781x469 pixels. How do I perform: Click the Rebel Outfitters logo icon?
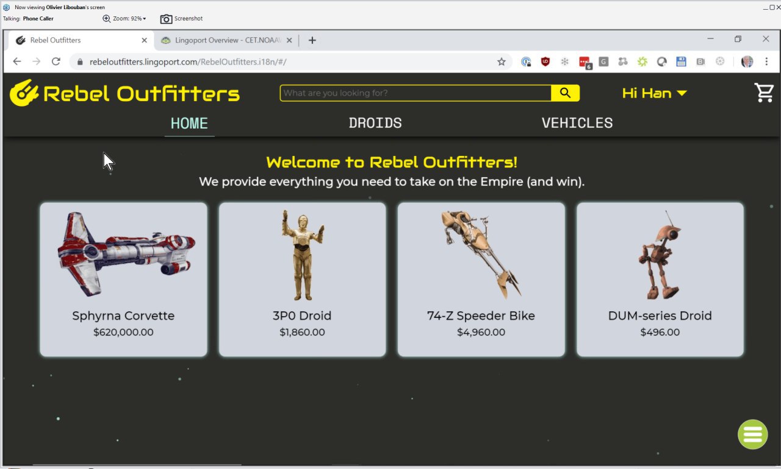[x=24, y=93]
